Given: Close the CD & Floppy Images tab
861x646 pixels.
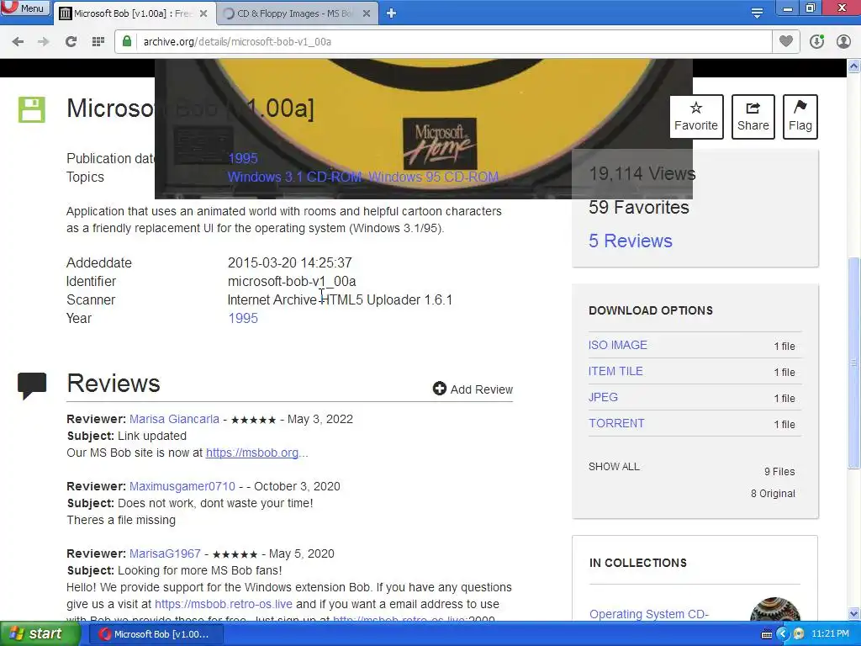Looking at the screenshot, I should point(367,13).
